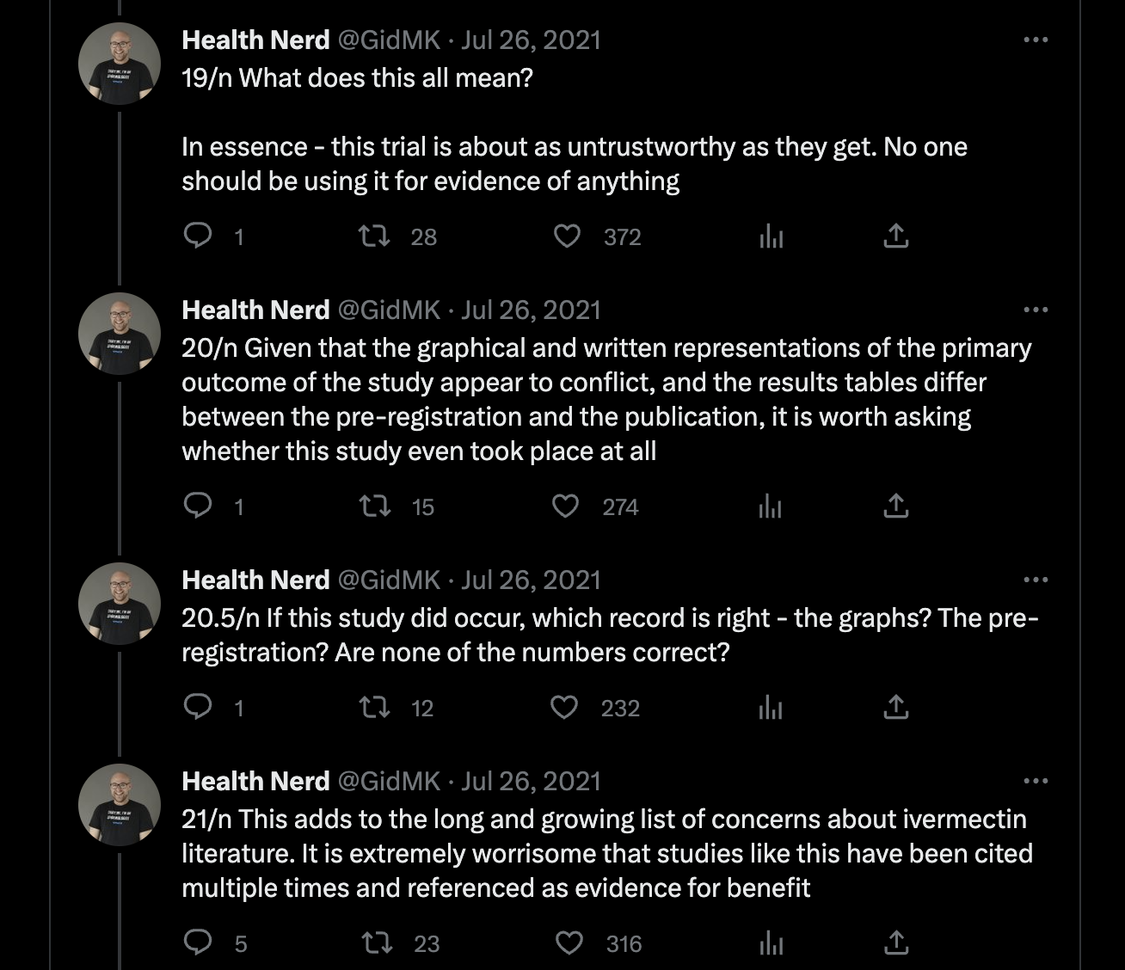Open more options for the 20.5/n tweet
Image resolution: width=1125 pixels, height=970 pixels.
(1036, 580)
